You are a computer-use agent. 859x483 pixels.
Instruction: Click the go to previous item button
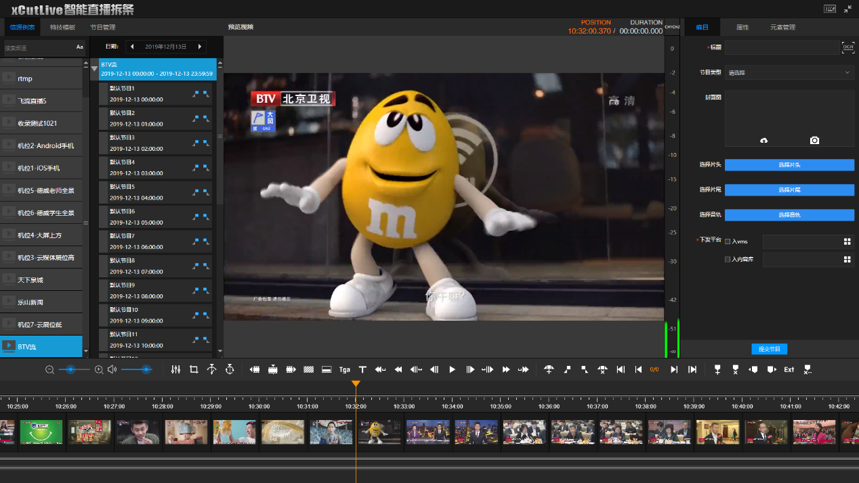[x=638, y=369]
